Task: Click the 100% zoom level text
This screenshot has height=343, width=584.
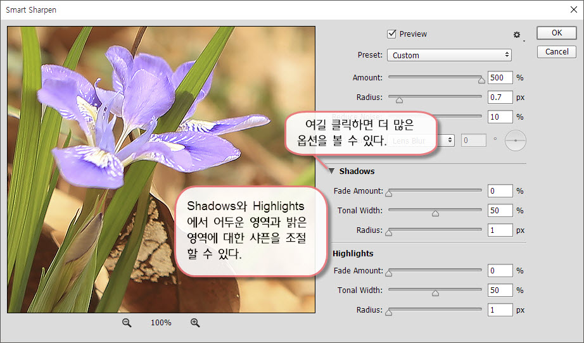Action: pos(161,323)
